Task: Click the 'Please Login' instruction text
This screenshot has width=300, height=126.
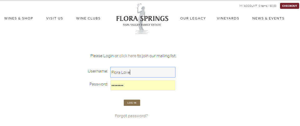Action: pyautogui.click(x=102, y=56)
